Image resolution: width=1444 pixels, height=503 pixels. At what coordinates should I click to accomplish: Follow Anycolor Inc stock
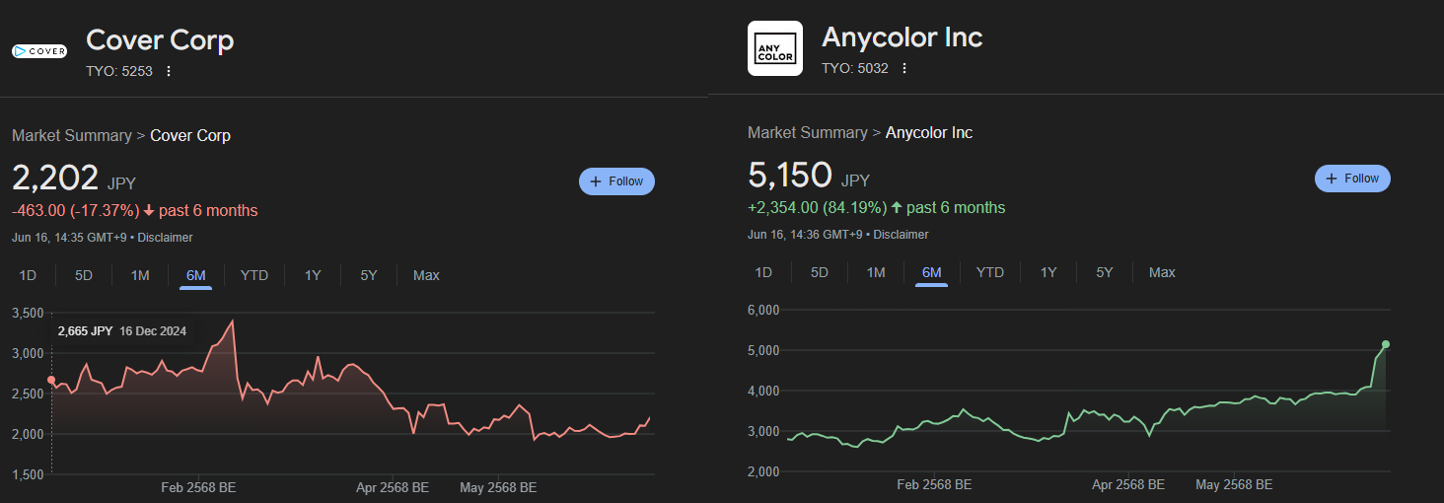click(1352, 179)
